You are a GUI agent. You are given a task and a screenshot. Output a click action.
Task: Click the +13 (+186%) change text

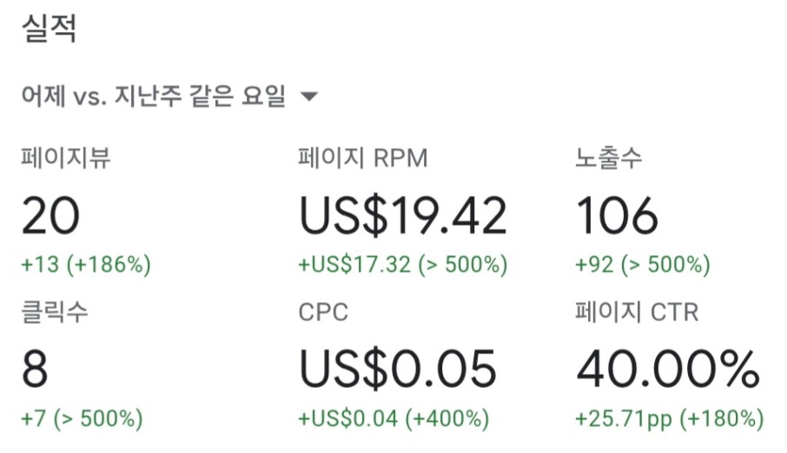[x=86, y=265]
